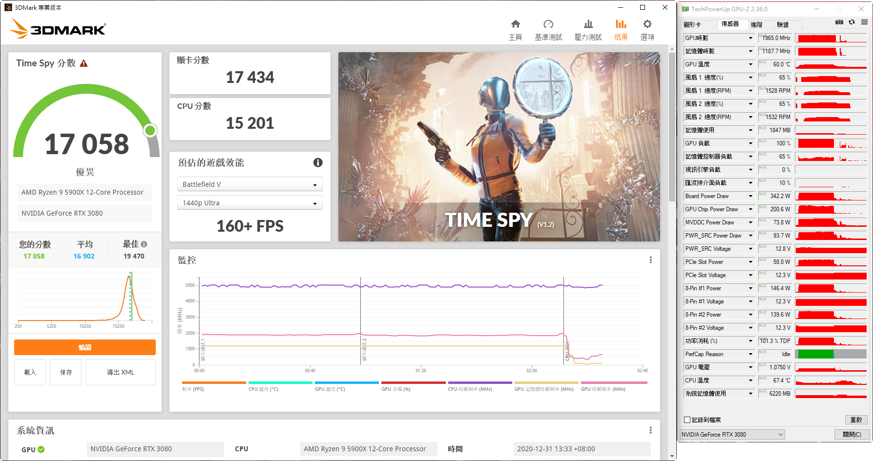Take GPU-Z screenshot with camera icon
Viewport: 873px width, 461px height.
tap(839, 22)
